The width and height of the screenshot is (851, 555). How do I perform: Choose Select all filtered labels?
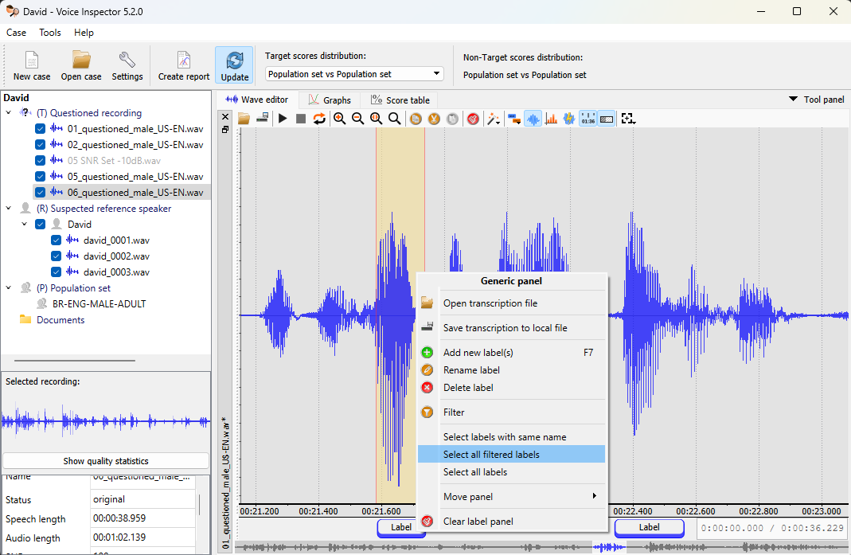pos(511,455)
